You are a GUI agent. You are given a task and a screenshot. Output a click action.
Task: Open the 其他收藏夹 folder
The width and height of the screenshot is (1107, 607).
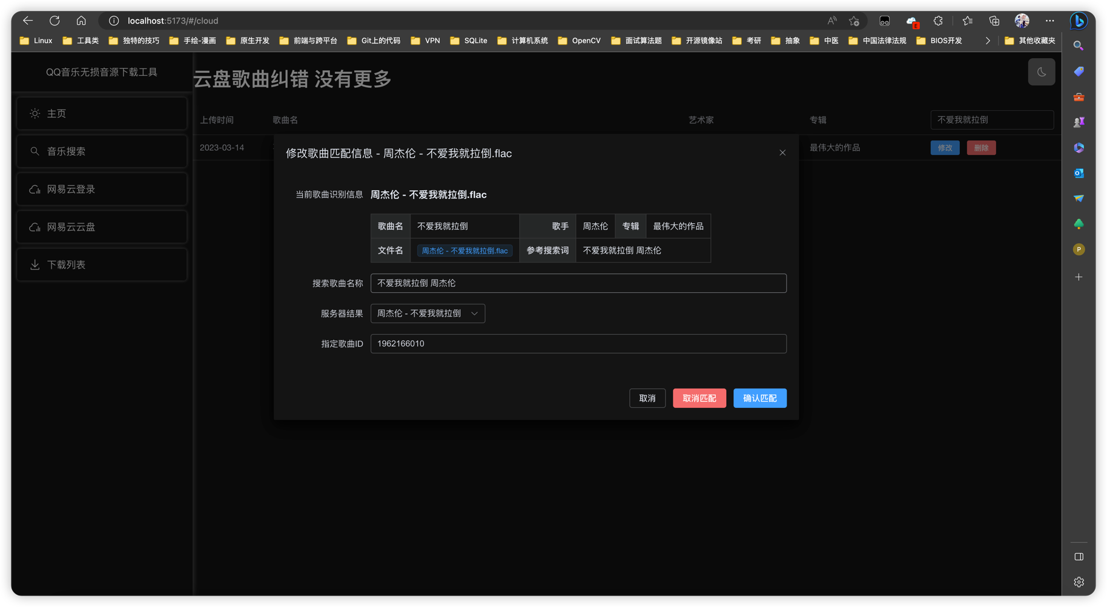[1029, 41]
